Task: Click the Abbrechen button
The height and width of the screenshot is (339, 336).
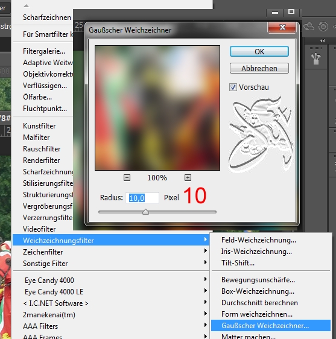Action: pos(259,68)
